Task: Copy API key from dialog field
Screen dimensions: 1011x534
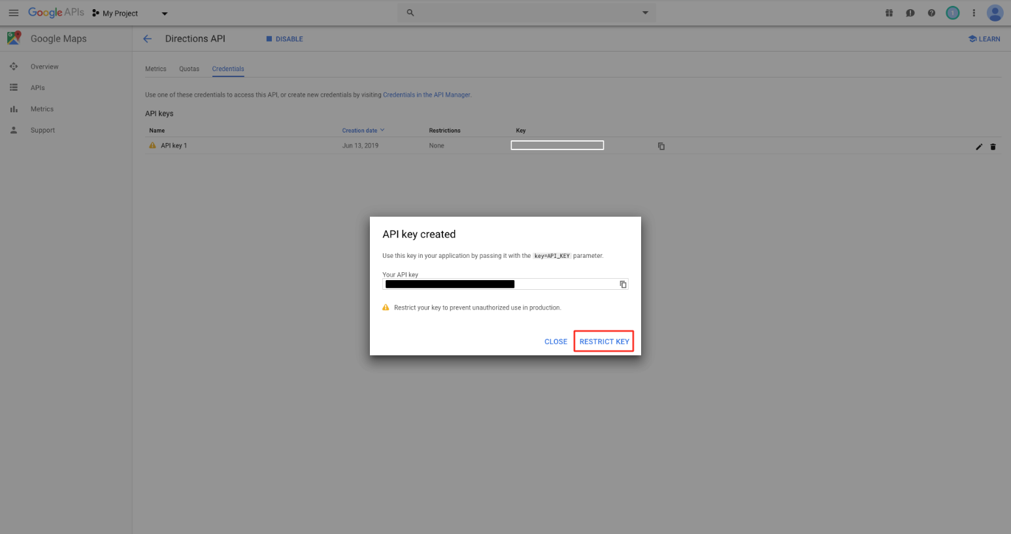Action: (623, 284)
